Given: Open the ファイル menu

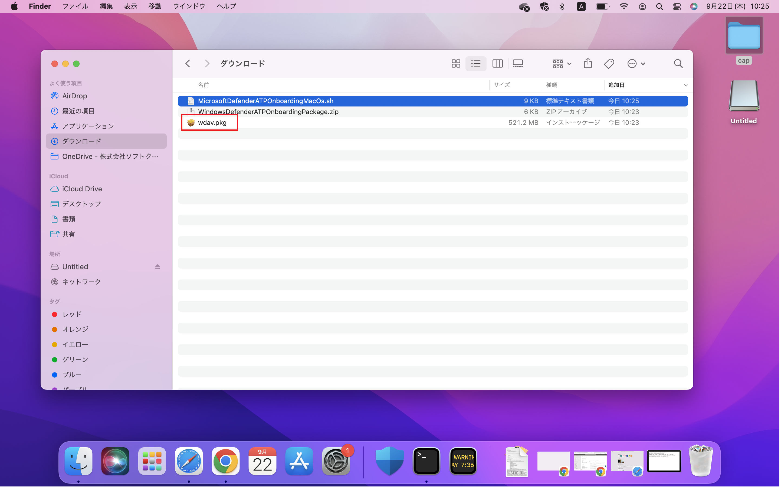Looking at the screenshot, I should [76, 6].
